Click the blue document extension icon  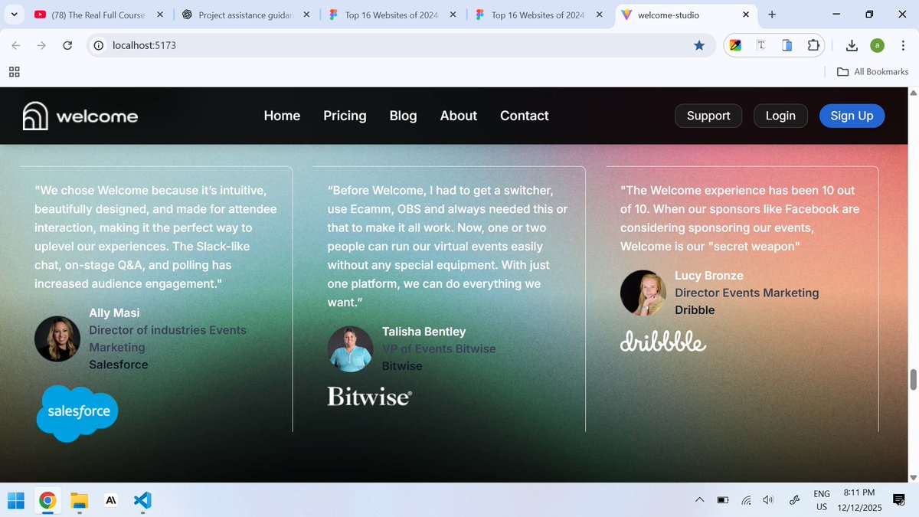coord(787,46)
